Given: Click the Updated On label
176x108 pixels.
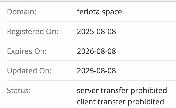Looking at the screenshot, I should [29, 71].
